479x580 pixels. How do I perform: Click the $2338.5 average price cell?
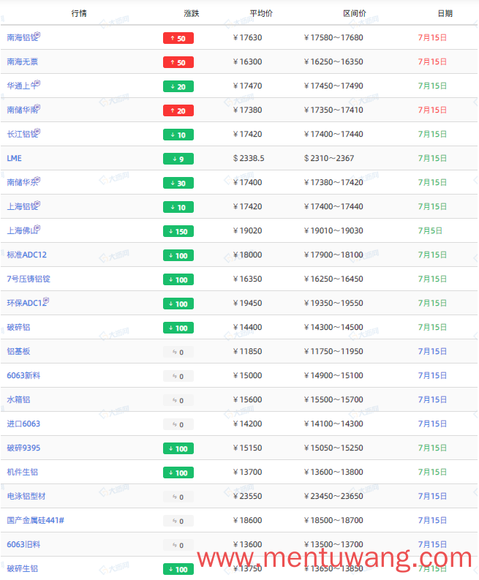(249, 158)
